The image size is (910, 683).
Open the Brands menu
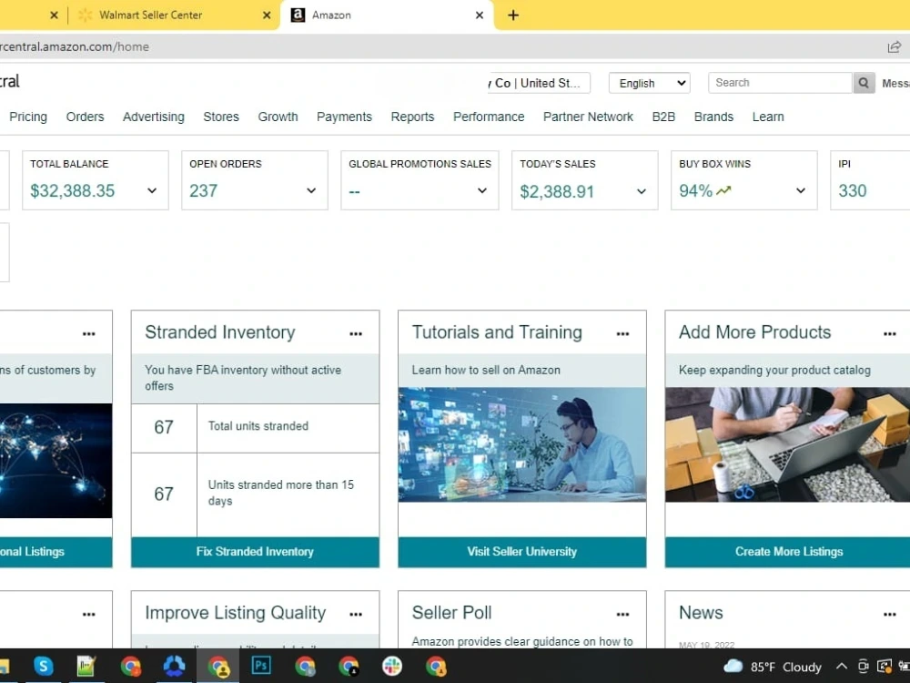[x=713, y=117]
